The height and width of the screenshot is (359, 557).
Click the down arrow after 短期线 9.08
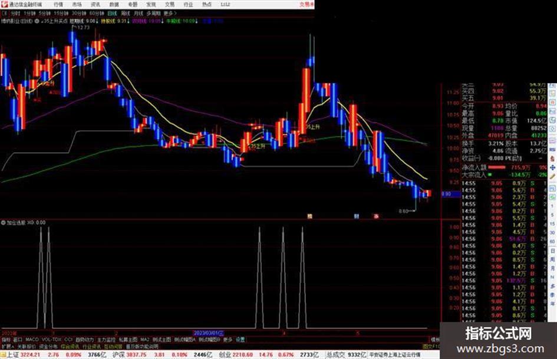[98, 21]
